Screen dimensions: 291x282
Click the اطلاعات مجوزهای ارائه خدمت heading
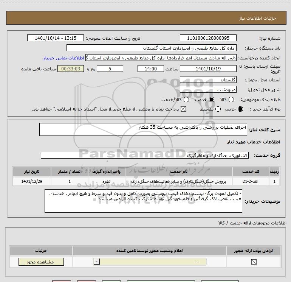[x=252, y=223]
